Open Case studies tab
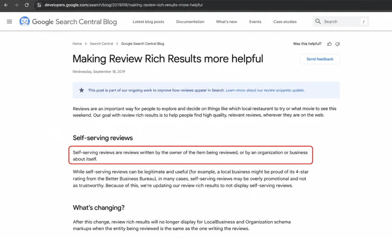392x238 pixels. click(285, 22)
